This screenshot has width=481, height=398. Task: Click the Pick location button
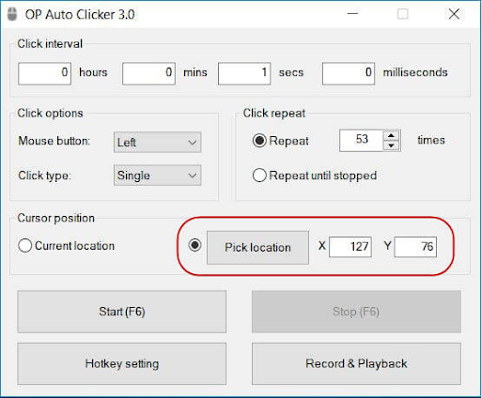[x=257, y=248]
